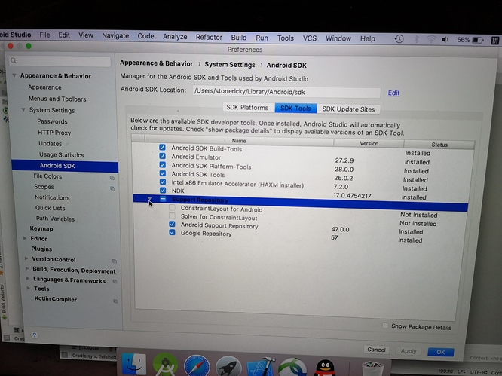This screenshot has height=376, width=502.
Task: Open the Build menu
Action: tap(239, 38)
